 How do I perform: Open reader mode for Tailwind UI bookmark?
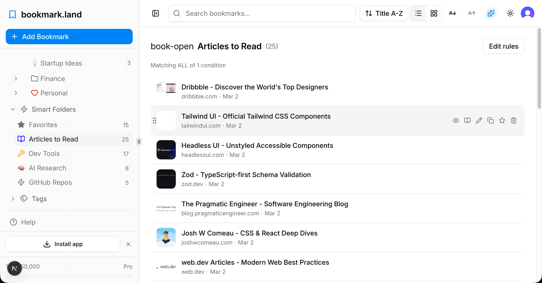tap(467, 121)
